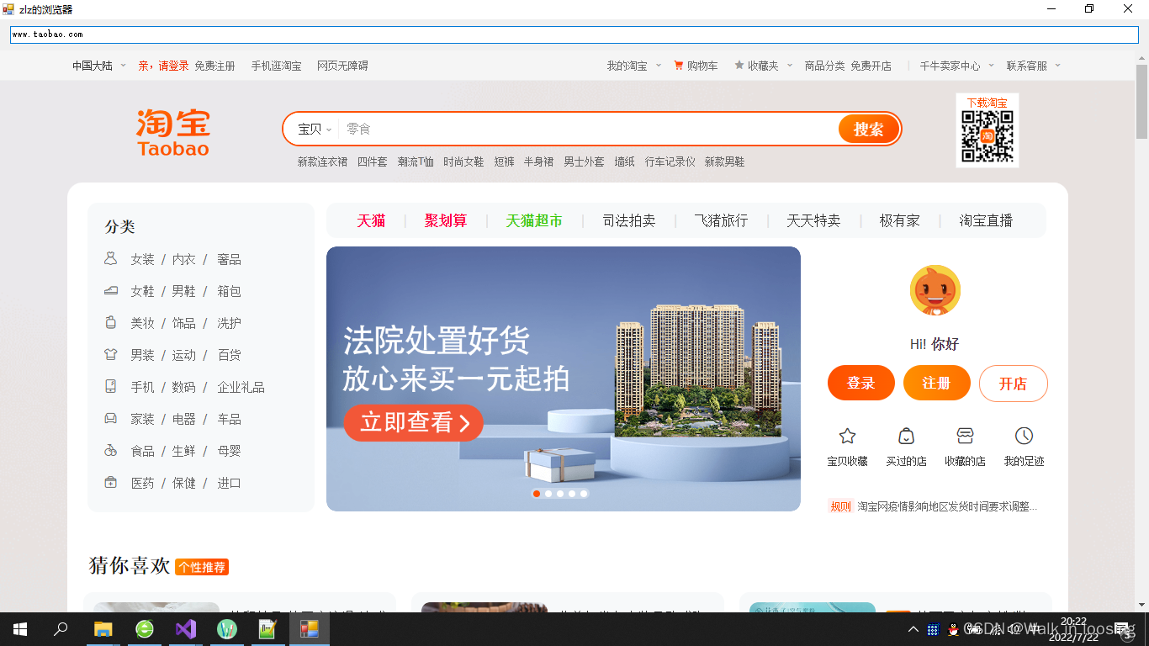The image size is (1149, 646).
Task: Click the green browser taskbar icon
Action: click(x=145, y=629)
